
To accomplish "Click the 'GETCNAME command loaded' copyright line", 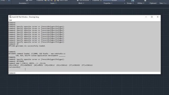I will pyautogui.click(x=37, y=54).
